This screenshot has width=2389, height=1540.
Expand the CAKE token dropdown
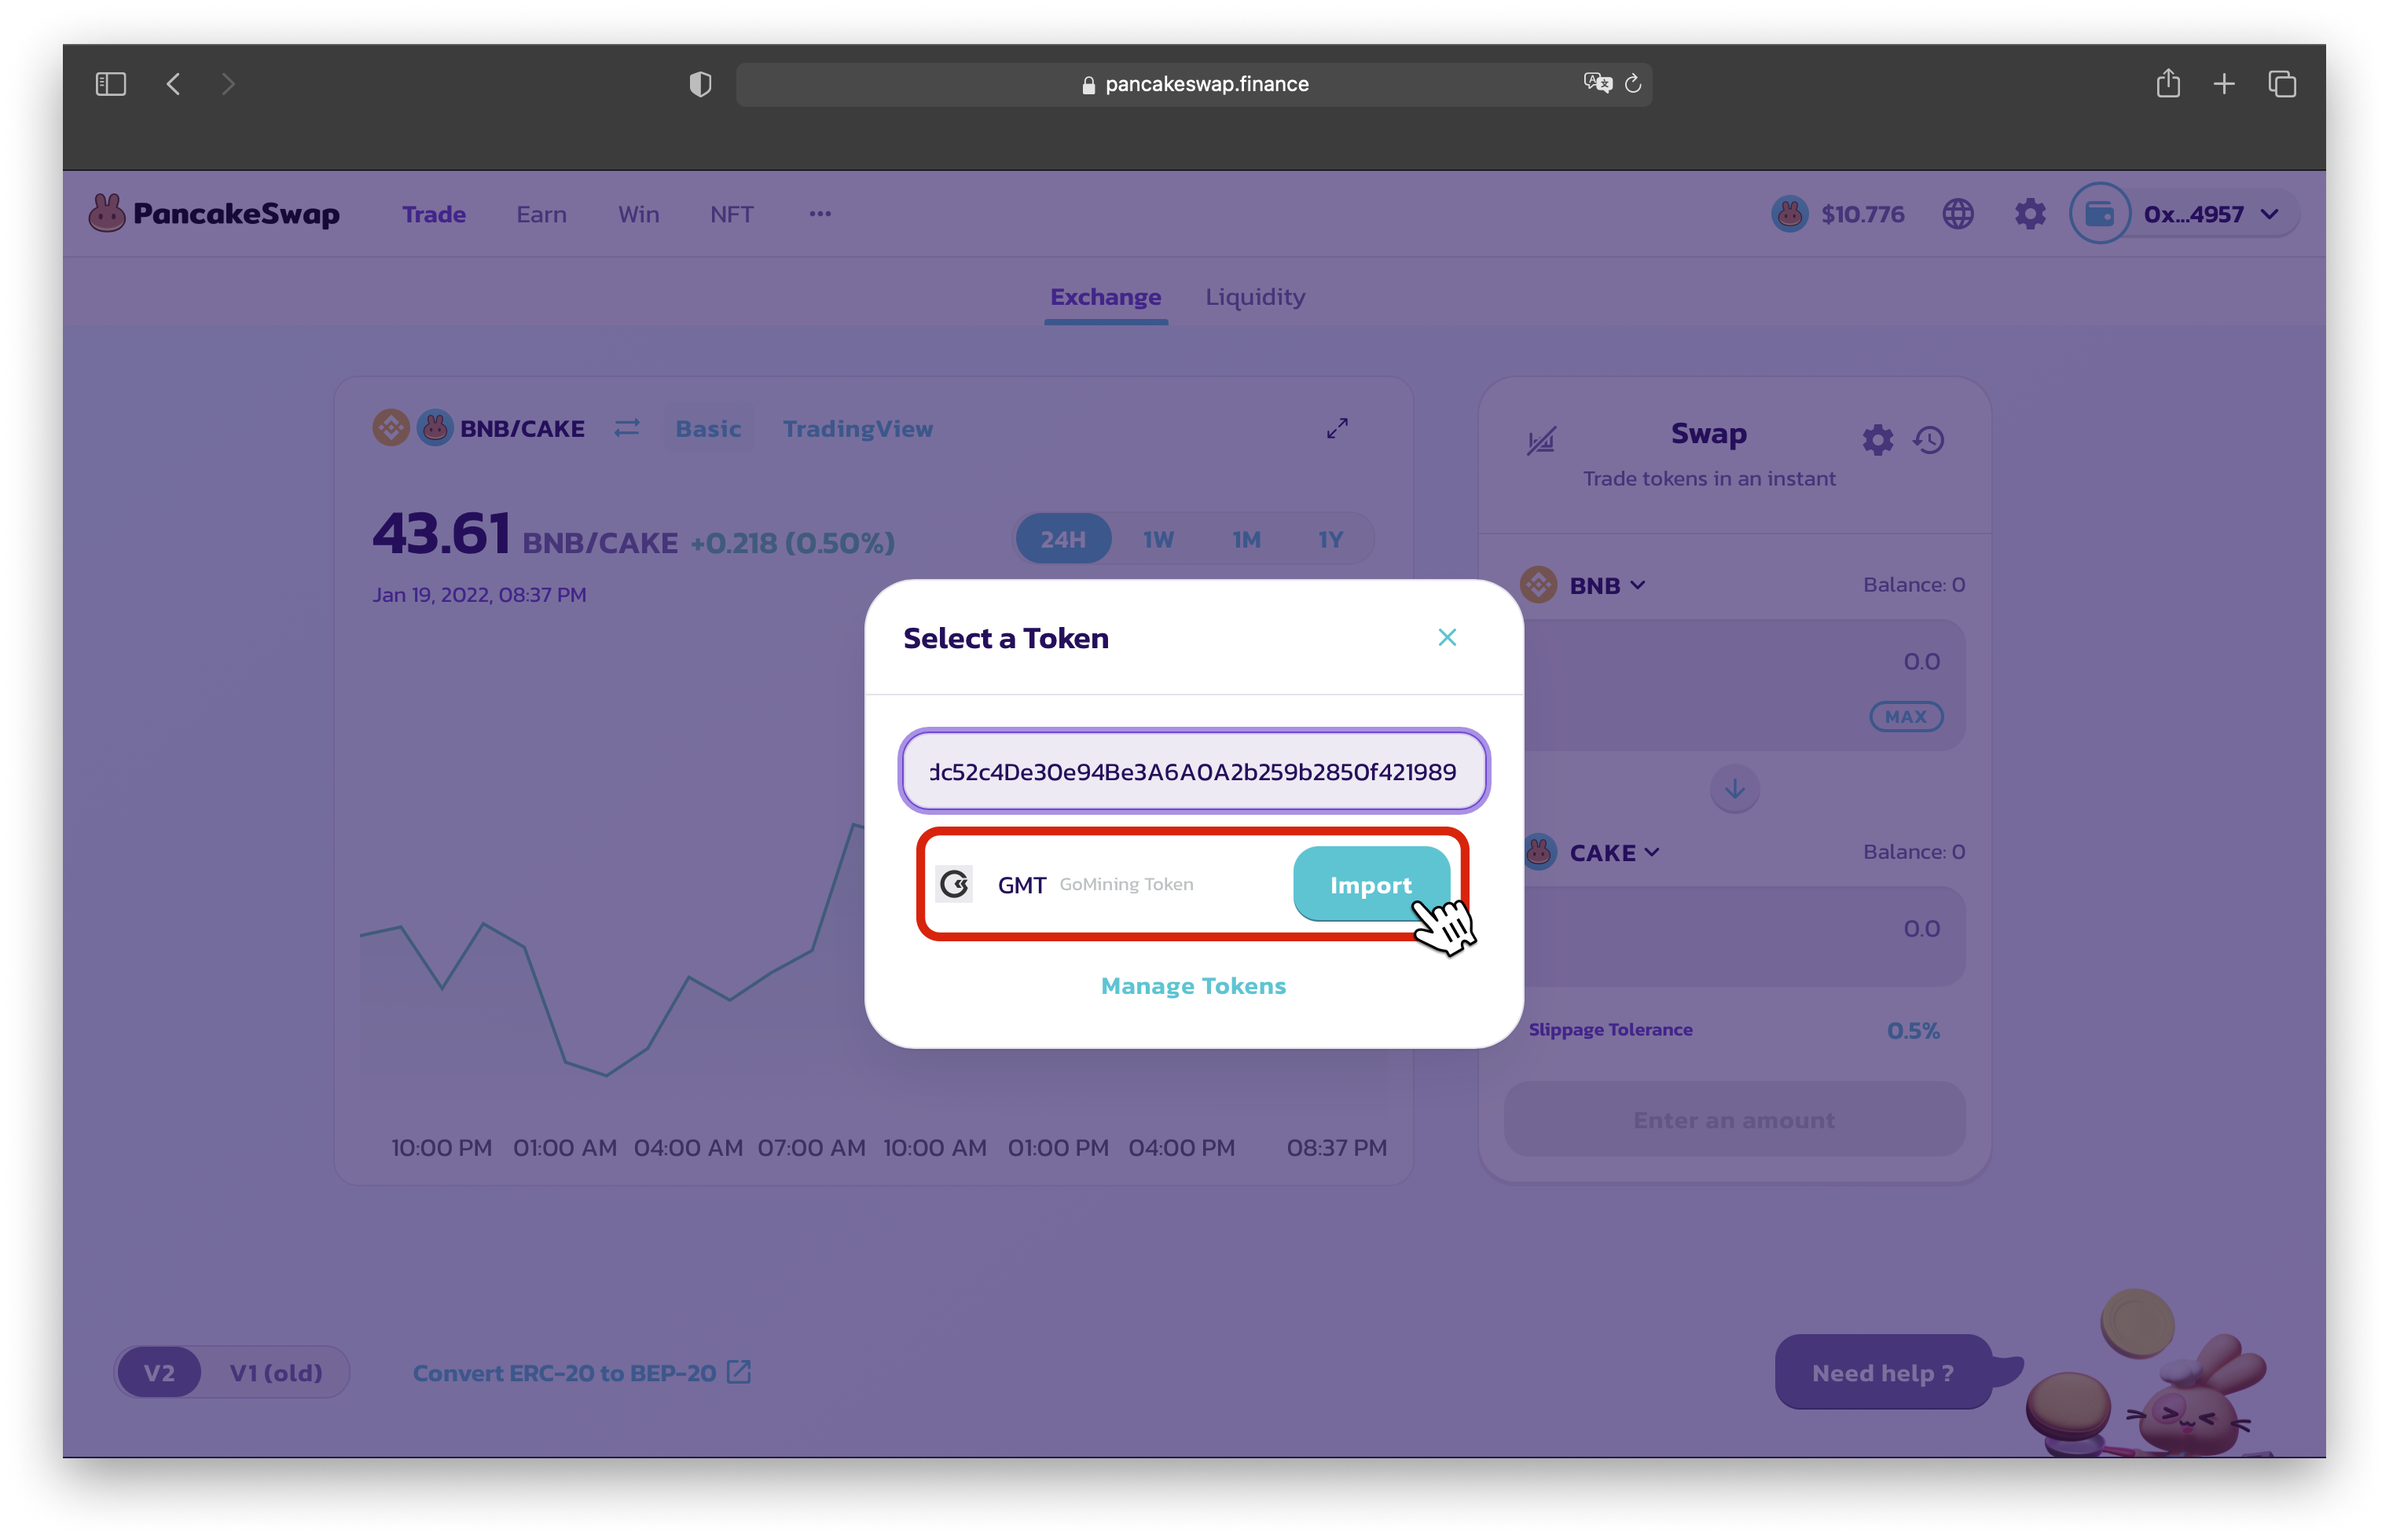point(1614,853)
